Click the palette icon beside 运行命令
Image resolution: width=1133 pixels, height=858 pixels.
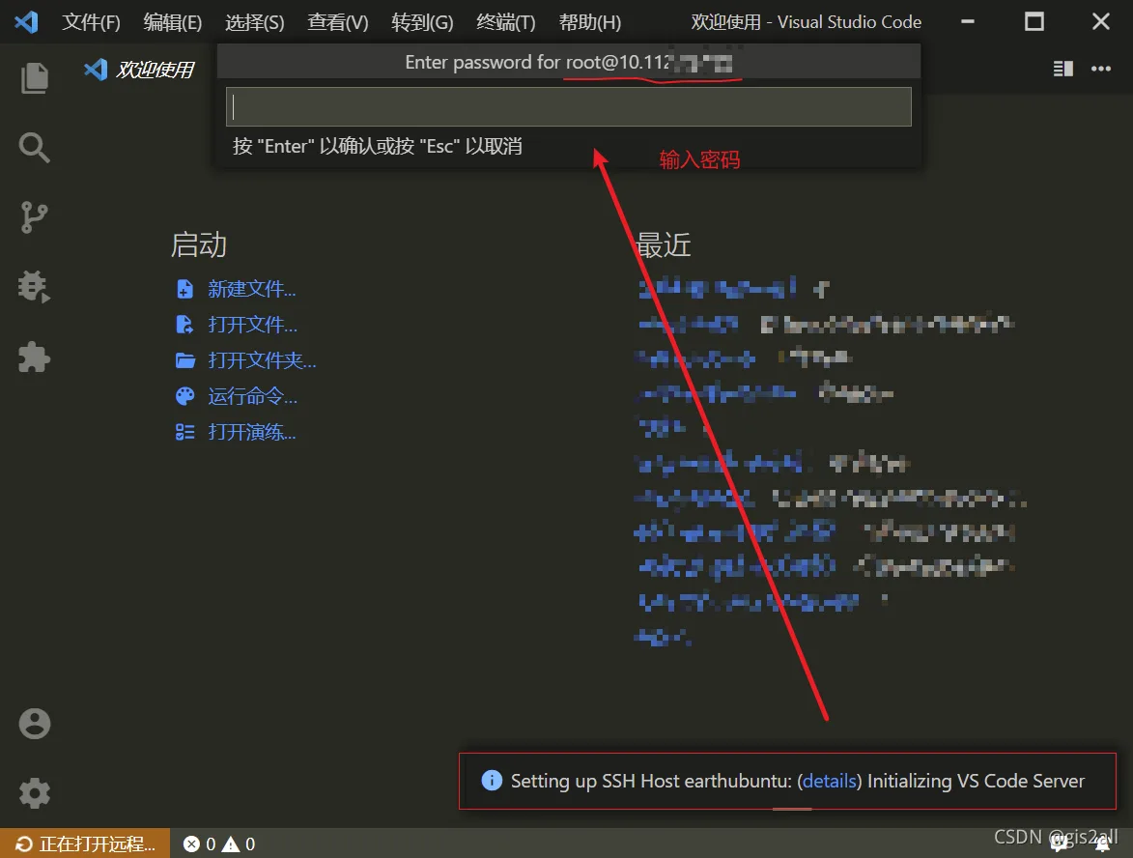[x=185, y=396]
